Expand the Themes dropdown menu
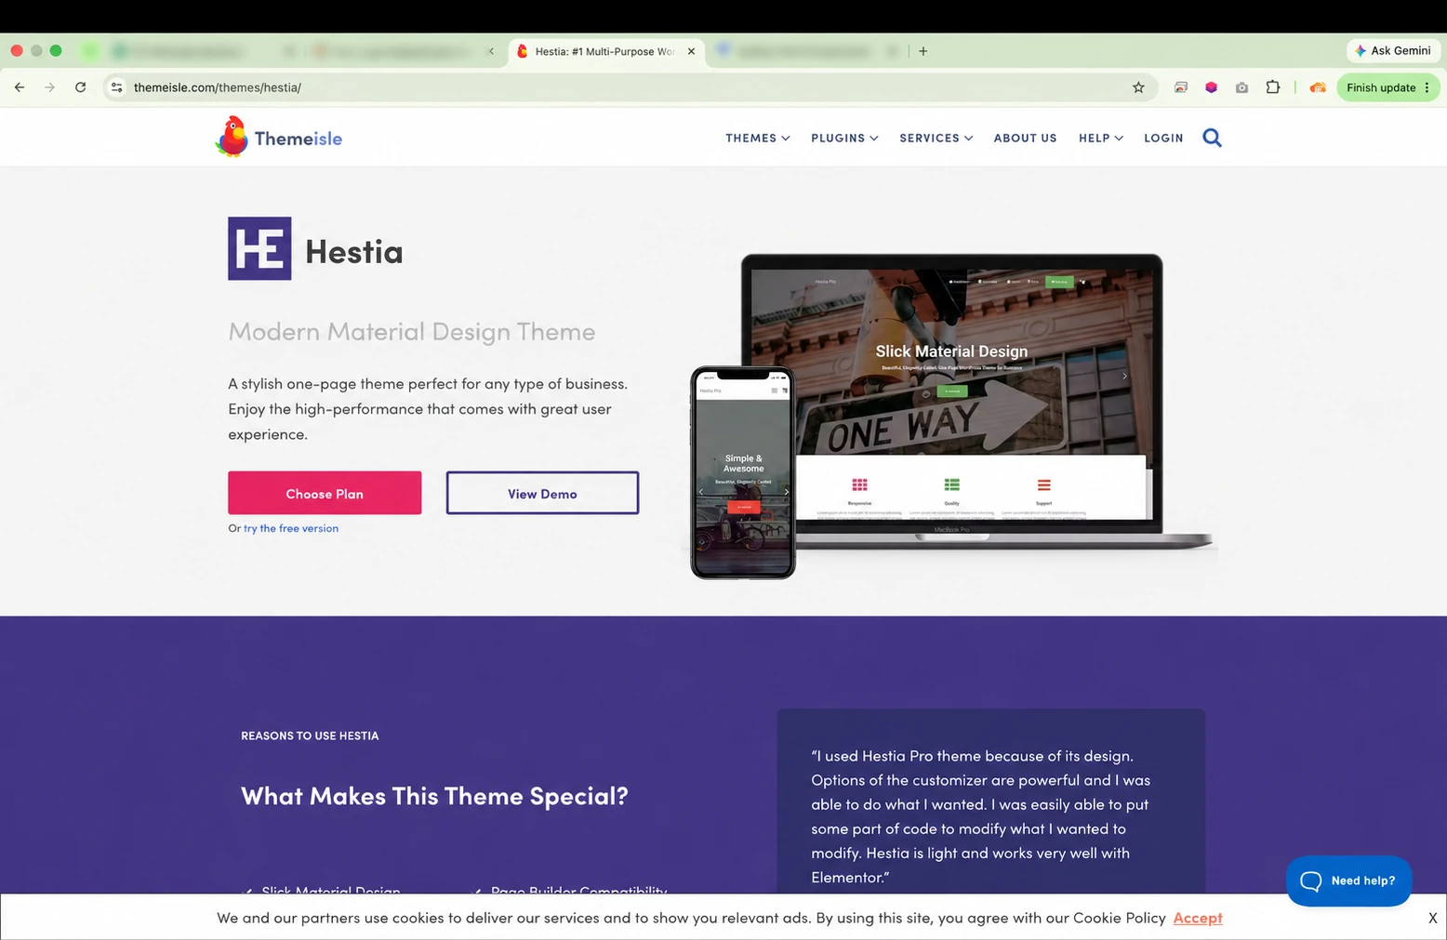The image size is (1447, 940). [x=758, y=138]
